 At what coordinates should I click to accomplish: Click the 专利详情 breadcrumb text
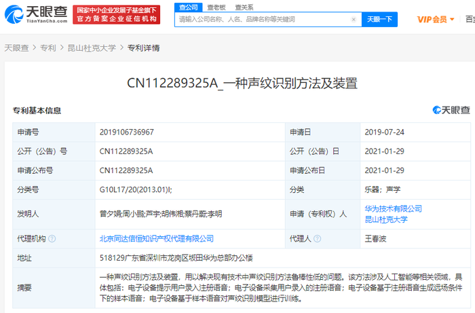coord(143,48)
